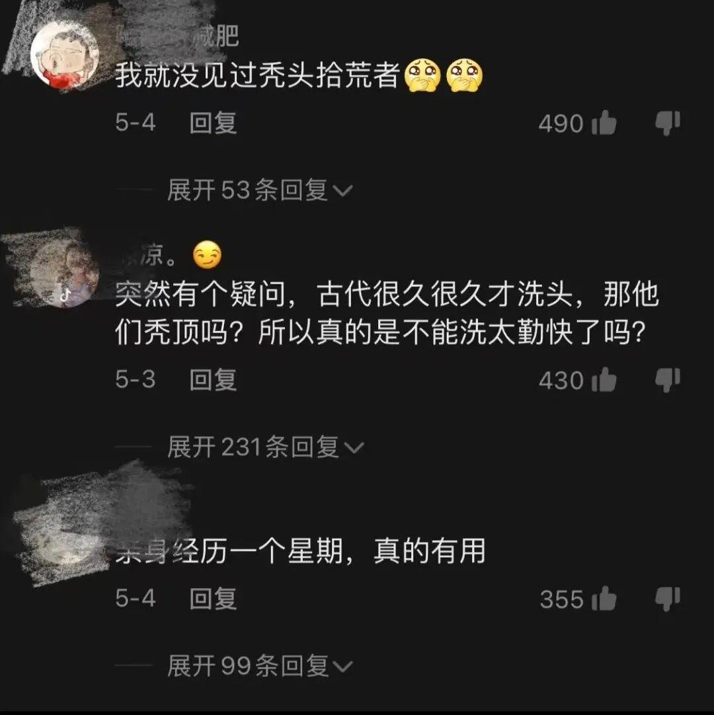This screenshot has width=714, height=715.
Task: Like the comment with 355 likes
Action: pos(604,598)
